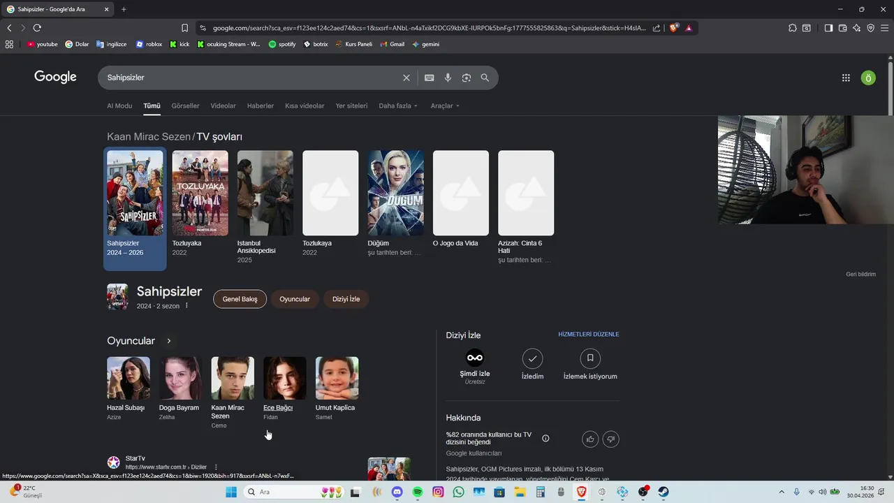Go back to the previous page

pyautogui.click(x=9, y=28)
